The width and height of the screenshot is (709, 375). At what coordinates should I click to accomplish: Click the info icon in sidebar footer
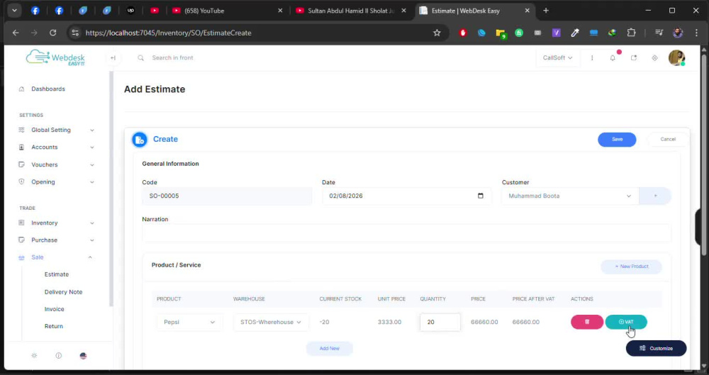[59, 356]
